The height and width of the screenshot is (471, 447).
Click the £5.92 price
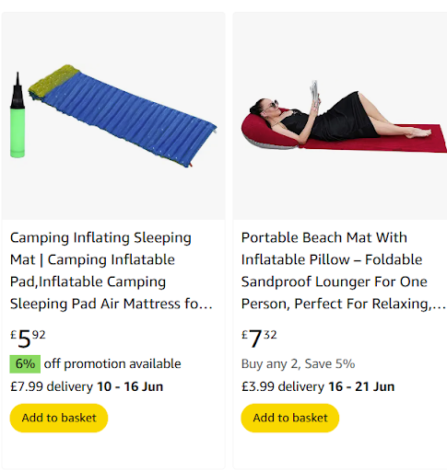pos(28,339)
